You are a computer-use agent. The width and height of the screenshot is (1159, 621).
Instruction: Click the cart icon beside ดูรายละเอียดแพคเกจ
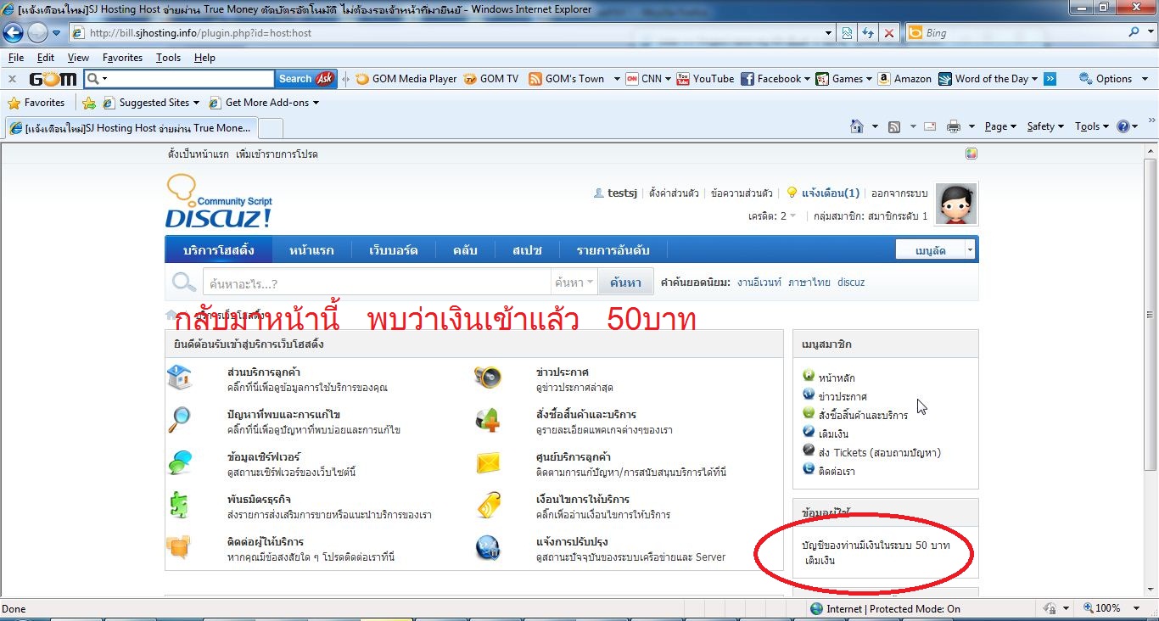click(488, 420)
